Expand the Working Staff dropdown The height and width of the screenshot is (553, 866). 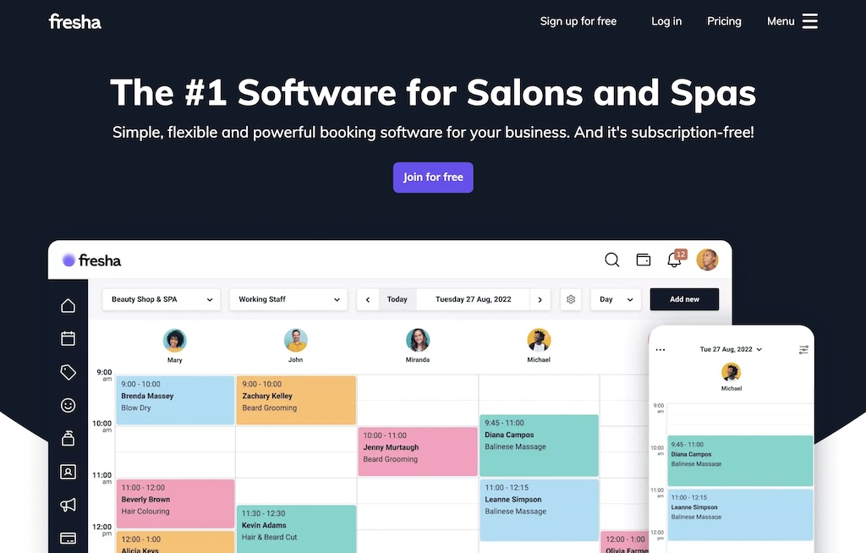(x=288, y=299)
